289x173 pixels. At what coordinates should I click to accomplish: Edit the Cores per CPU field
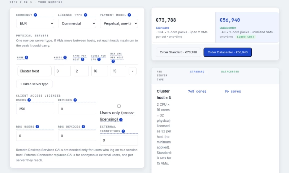[100, 71]
